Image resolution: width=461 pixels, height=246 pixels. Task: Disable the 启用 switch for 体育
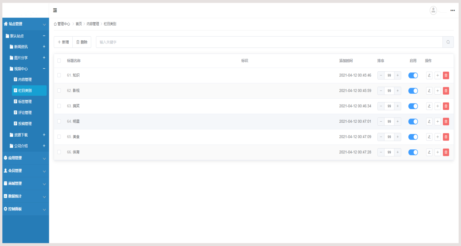tap(413, 152)
